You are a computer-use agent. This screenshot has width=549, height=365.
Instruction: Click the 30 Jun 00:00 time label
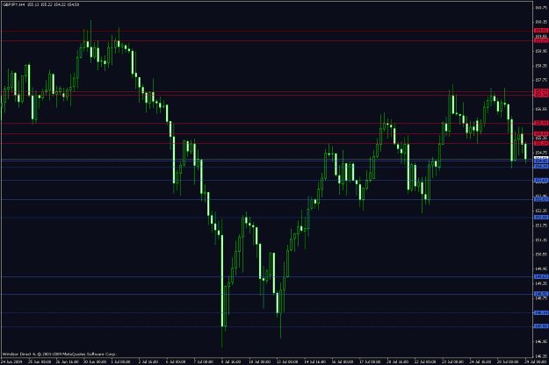click(95, 361)
